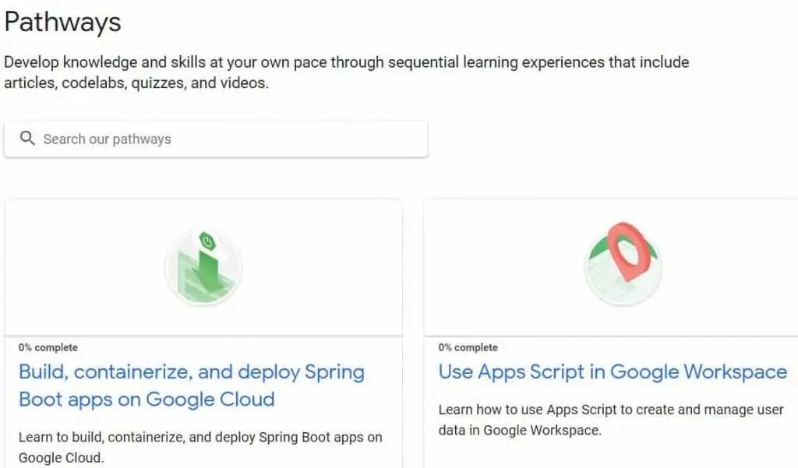Click the "Develop knowledge and skills" intro text
798x468 pixels.
pos(346,62)
